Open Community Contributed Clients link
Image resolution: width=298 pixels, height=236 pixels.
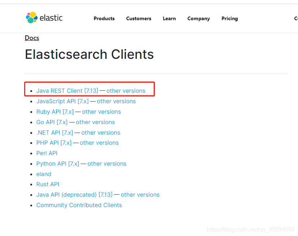coord(79,205)
